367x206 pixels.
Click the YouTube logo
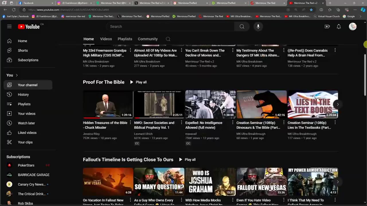point(29,27)
